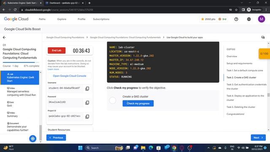Open the Subscriptions menu

pyautogui.click(x=101, y=19)
